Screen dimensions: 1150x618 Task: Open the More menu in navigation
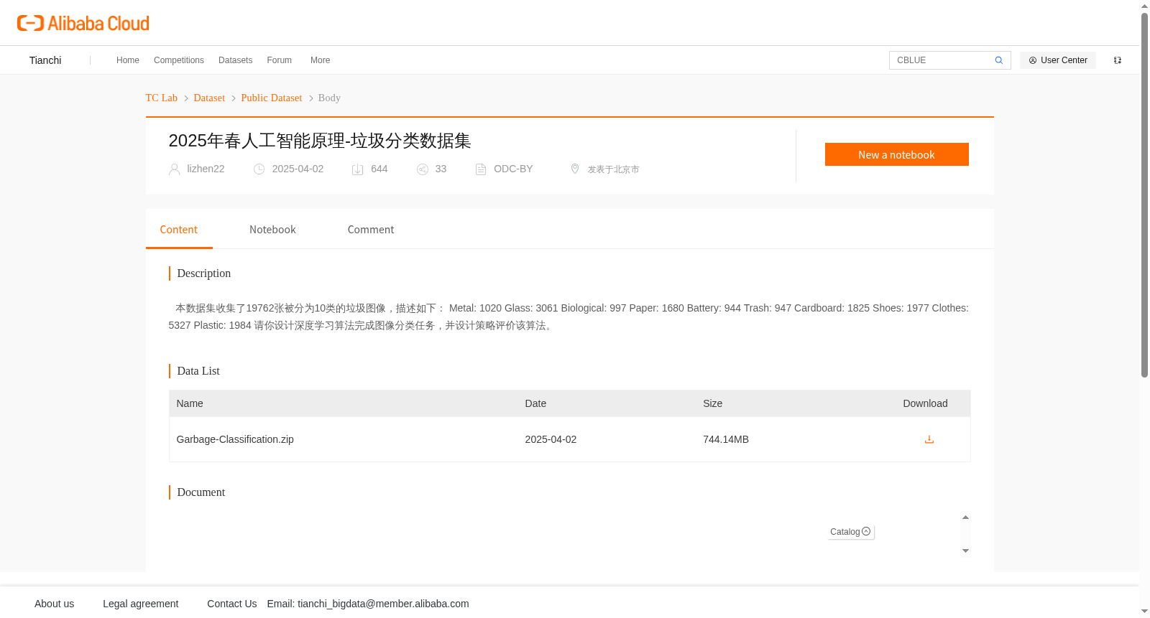point(321,60)
